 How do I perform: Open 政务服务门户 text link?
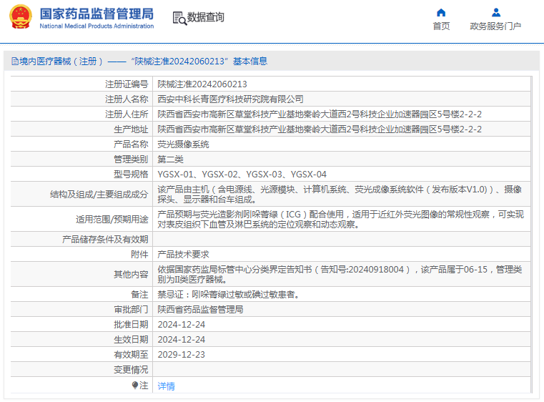495,26
